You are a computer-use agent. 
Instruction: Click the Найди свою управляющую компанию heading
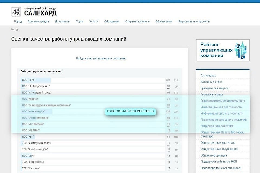101,58
